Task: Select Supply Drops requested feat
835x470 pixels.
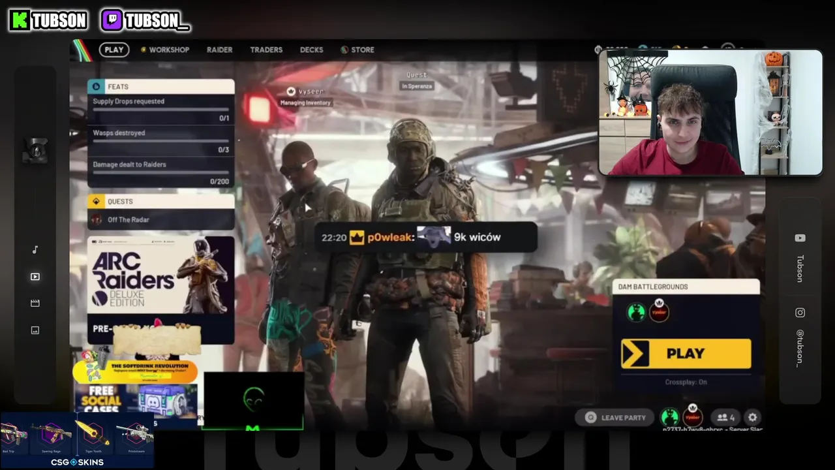Action: coord(160,109)
